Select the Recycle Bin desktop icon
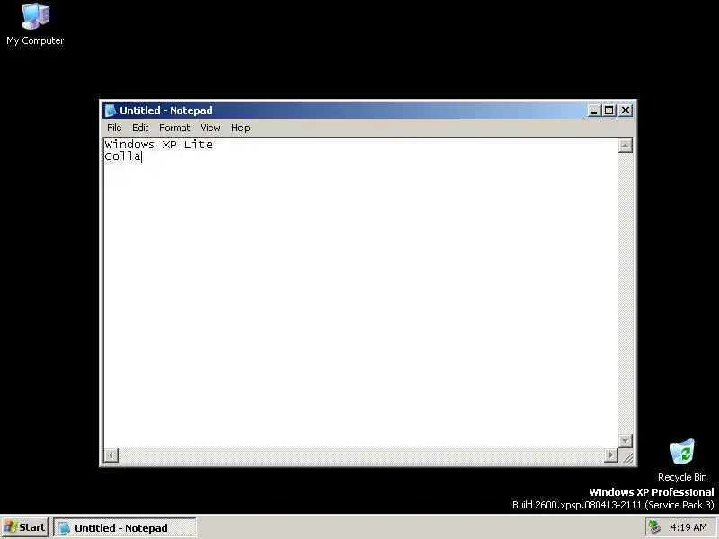Viewport: 719px width, 539px height. tap(682, 460)
